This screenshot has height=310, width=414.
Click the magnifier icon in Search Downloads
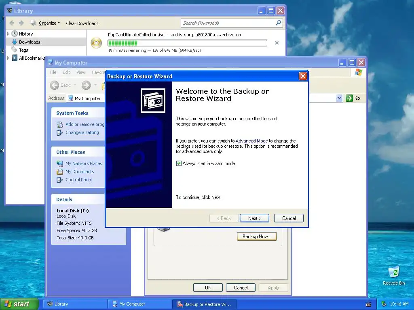[278, 23]
